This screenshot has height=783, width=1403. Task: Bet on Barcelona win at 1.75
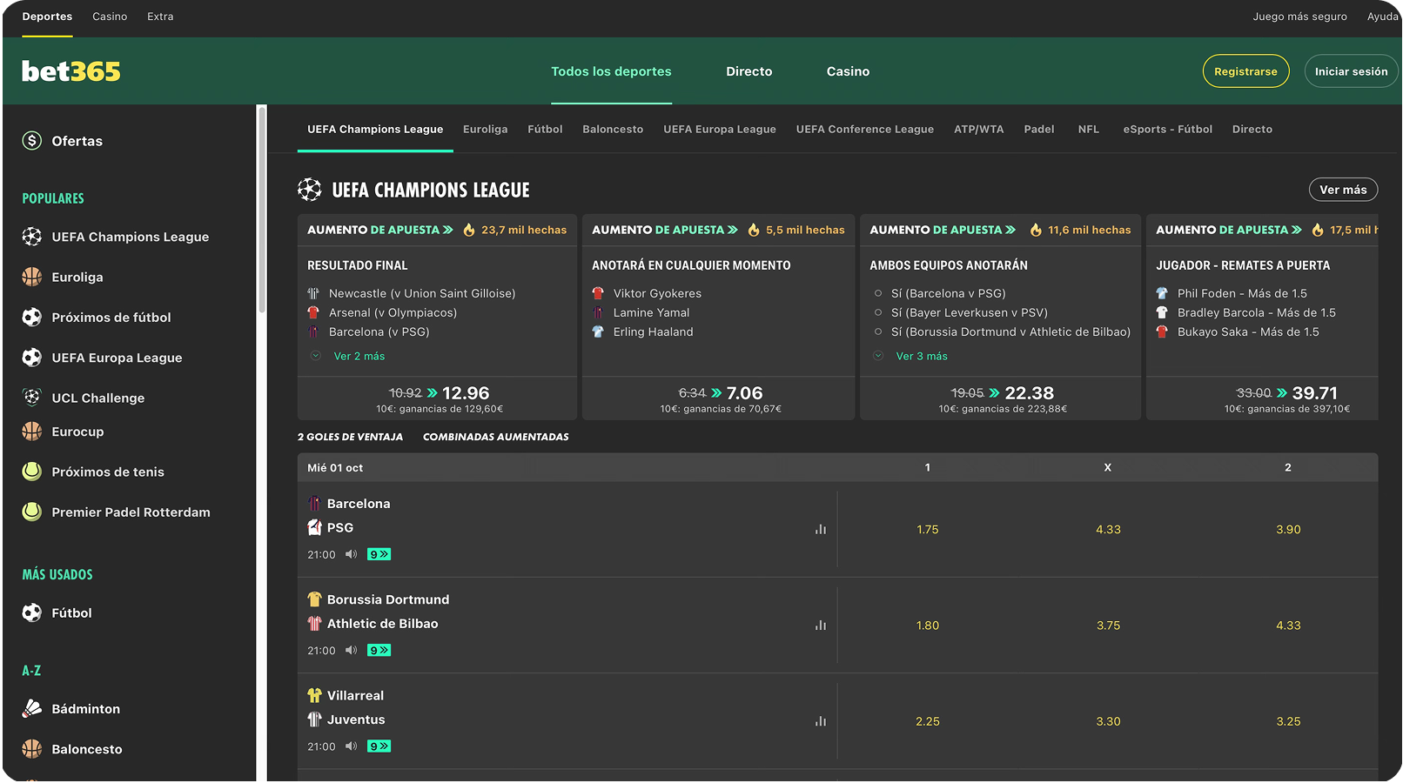(x=928, y=529)
